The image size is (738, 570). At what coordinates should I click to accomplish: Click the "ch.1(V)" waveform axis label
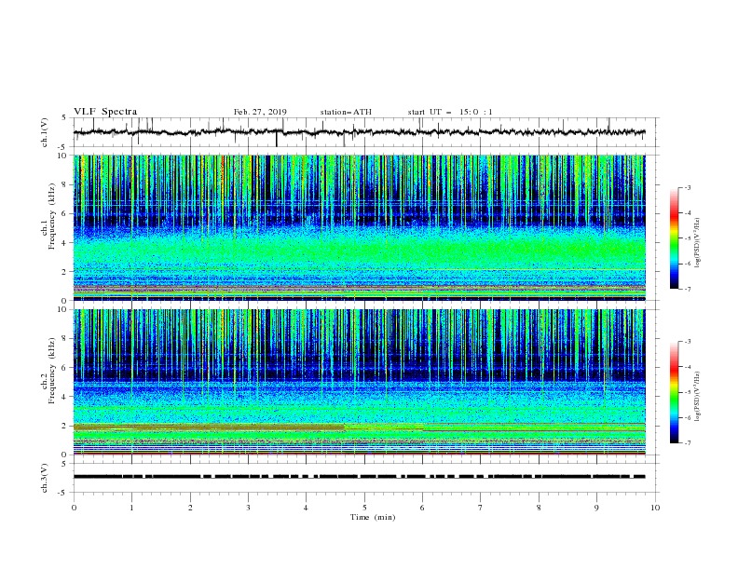point(45,132)
